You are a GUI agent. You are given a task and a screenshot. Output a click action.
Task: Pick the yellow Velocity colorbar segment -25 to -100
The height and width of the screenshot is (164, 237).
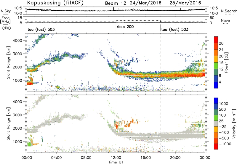click(x=216, y=129)
